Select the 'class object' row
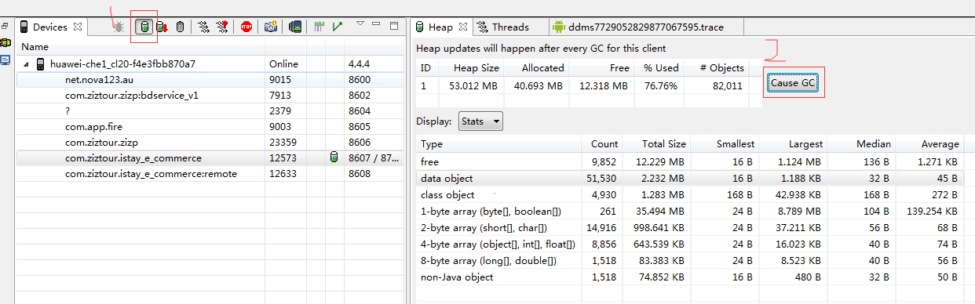 point(690,194)
